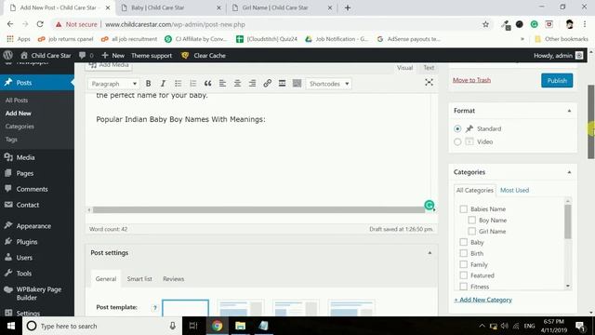Image resolution: width=595 pixels, height=335 pixels.
Task: Bookmark this page with the star icon
Action: pyautogui.click(x=485, y=24)
